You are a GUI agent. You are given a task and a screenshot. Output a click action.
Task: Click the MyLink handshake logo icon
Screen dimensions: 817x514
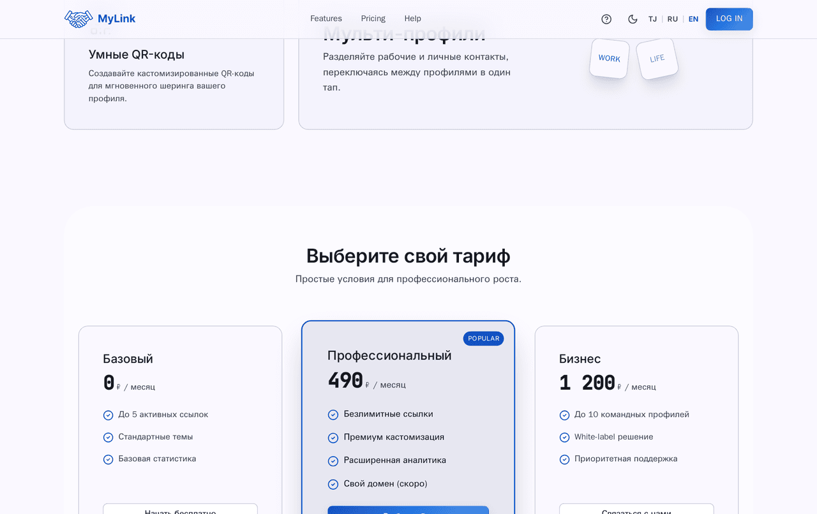point(79,18)
